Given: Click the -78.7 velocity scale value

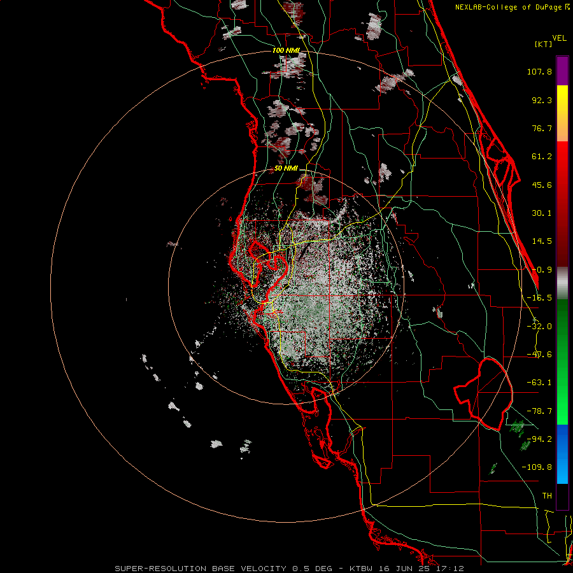Looking at the screenshot, I should 539,411.
